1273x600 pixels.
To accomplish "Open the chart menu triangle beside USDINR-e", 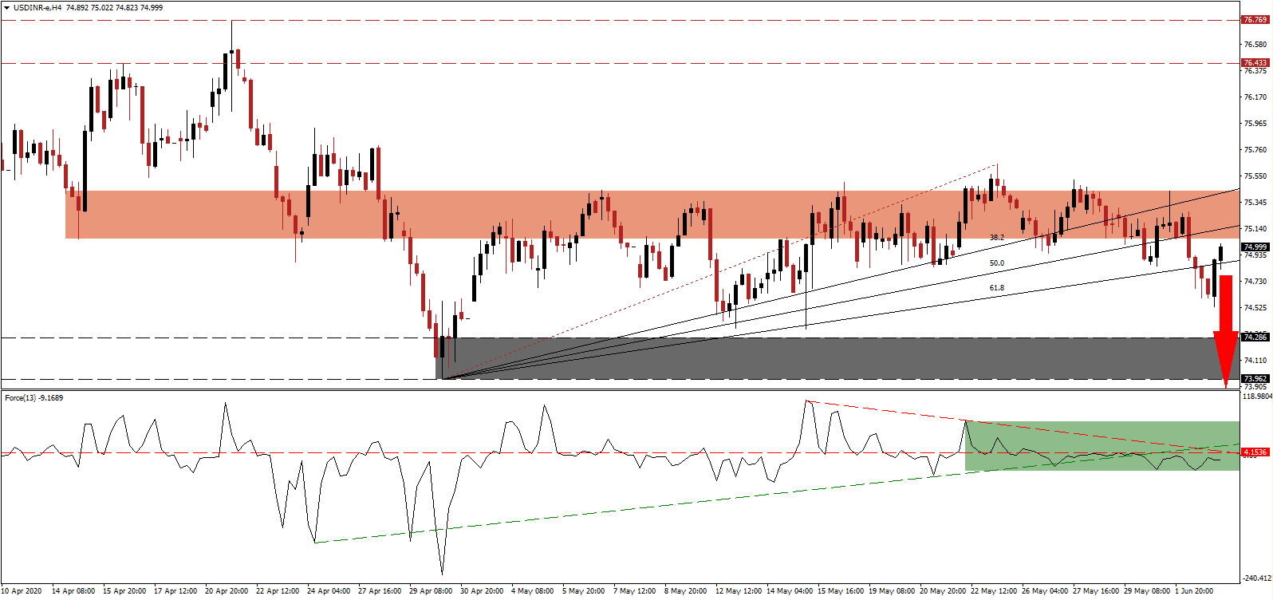I will coord(6,8).
